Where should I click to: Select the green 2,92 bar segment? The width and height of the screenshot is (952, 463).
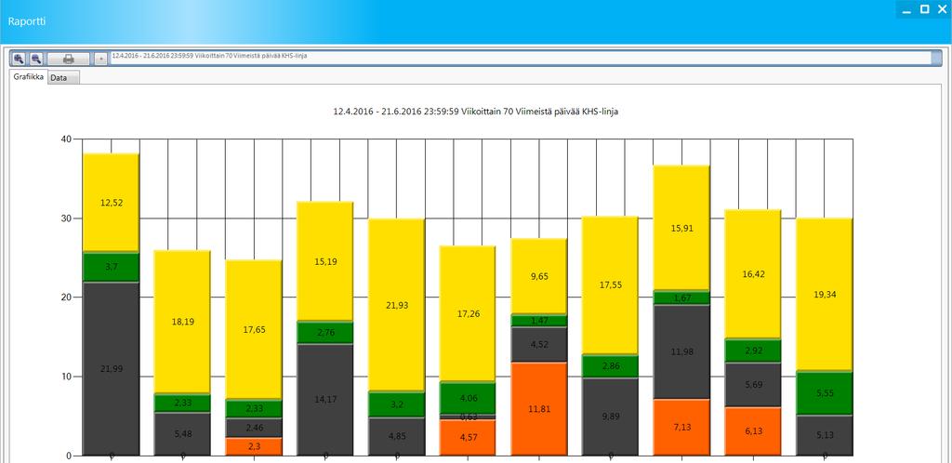click(x=753, y=351)
